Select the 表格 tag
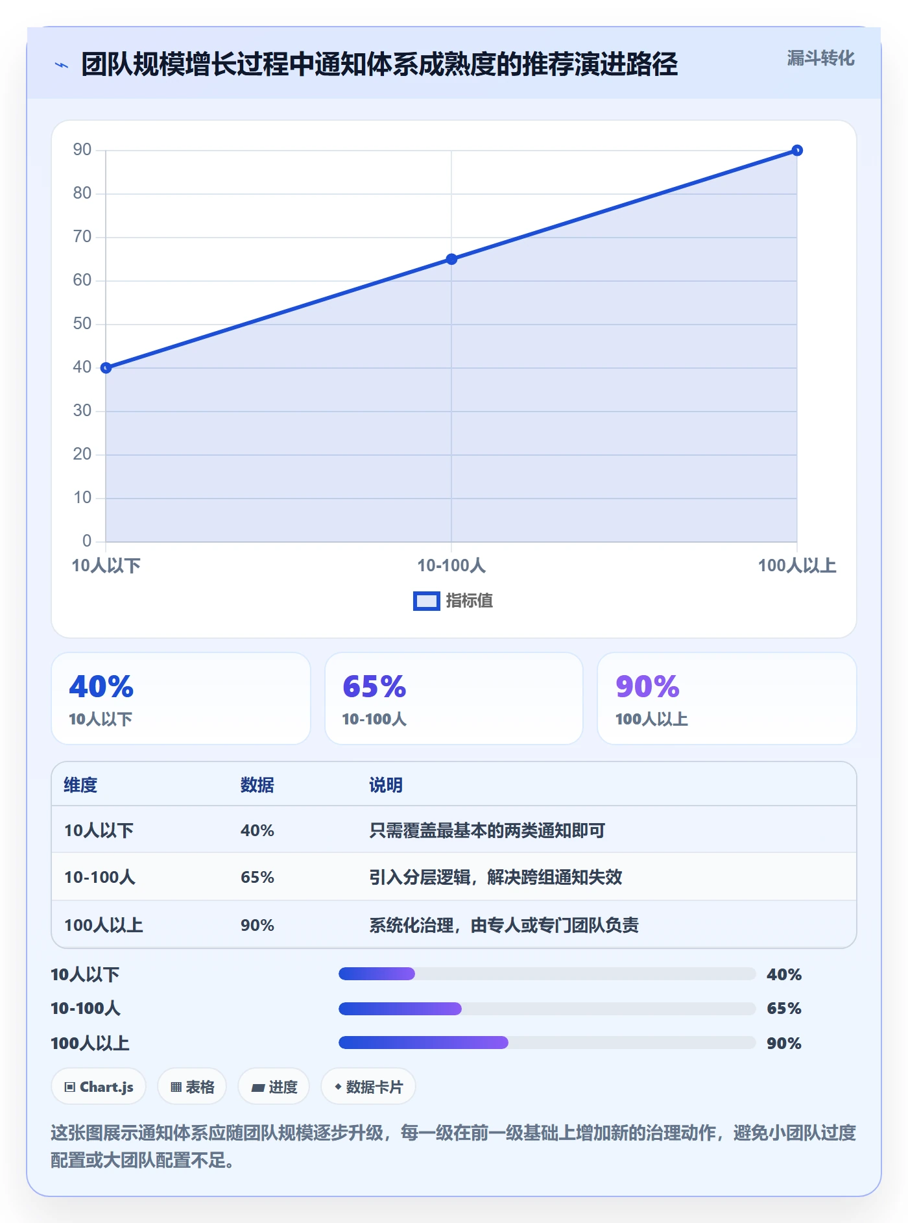The width and height of the screenshot is (908, 1223). 192,1087
